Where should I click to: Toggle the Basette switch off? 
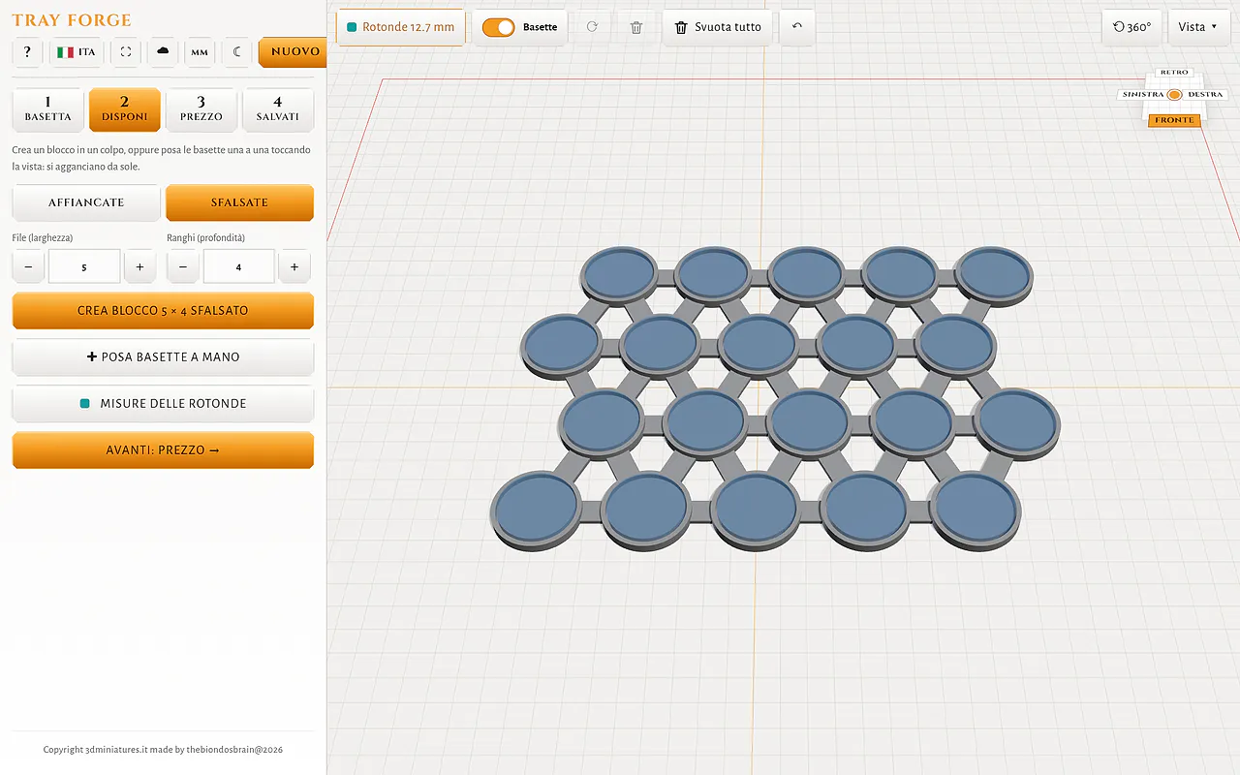[499, 27]
